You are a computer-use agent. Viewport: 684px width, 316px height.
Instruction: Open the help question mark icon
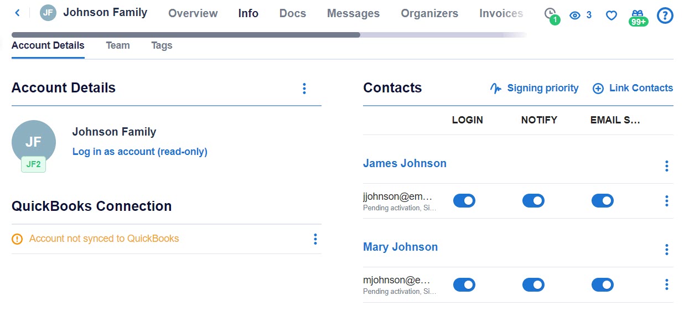tap(665, 15)
